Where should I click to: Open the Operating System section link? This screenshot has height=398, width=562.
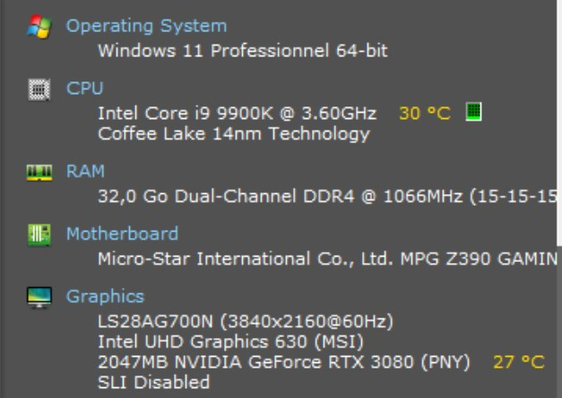(146, 26)
